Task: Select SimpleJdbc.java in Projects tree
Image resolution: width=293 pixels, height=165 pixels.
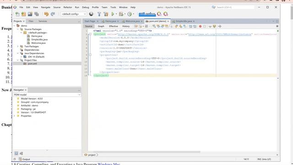Action: tap(39, 39)
